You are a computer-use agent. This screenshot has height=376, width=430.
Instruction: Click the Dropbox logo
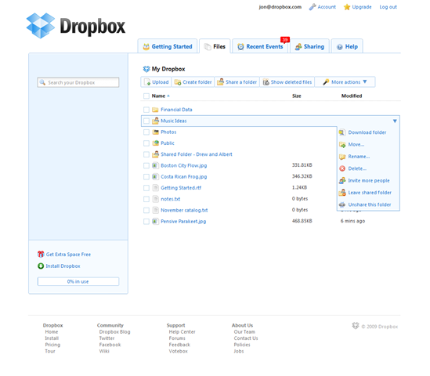point(76,26)
